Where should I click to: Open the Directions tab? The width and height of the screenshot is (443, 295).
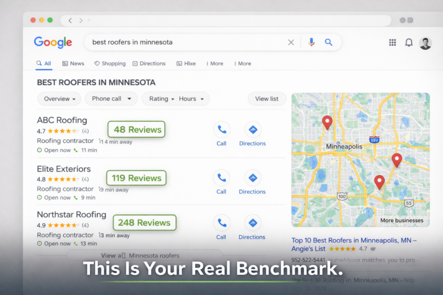(149, 63)
